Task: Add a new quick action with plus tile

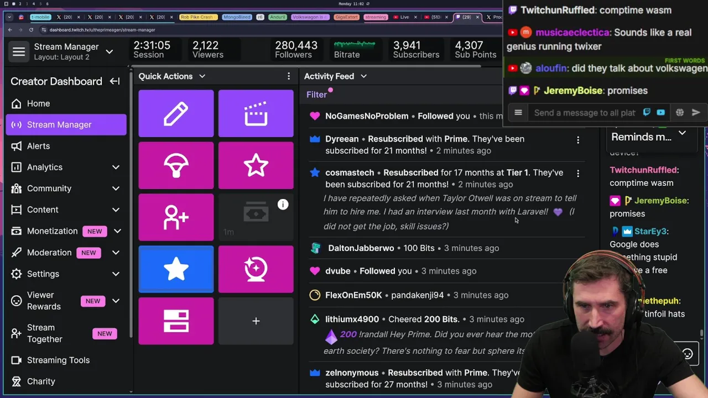Action: pos(256,321)
